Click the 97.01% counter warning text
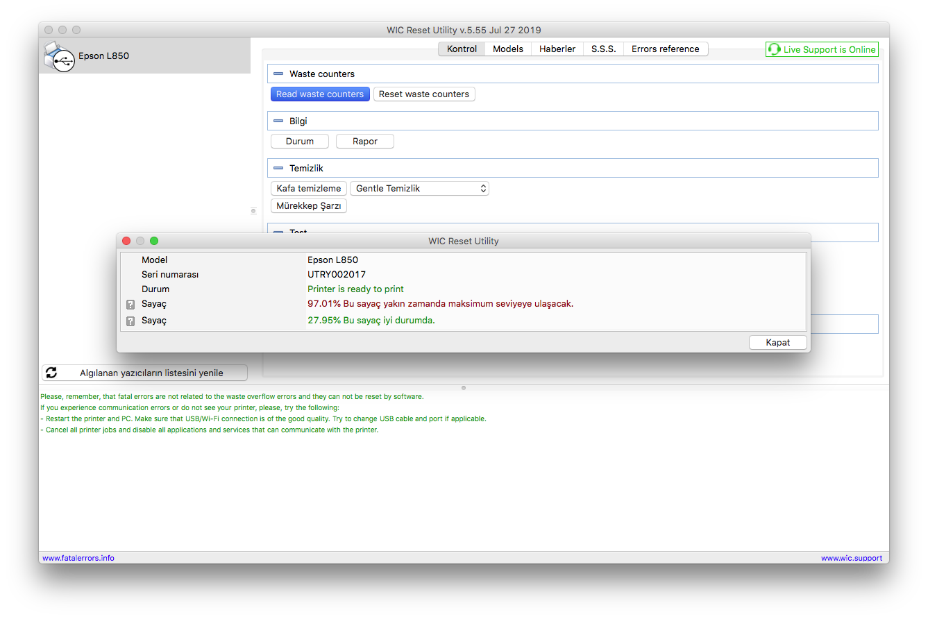928x619 pixels. pos(440,303)
